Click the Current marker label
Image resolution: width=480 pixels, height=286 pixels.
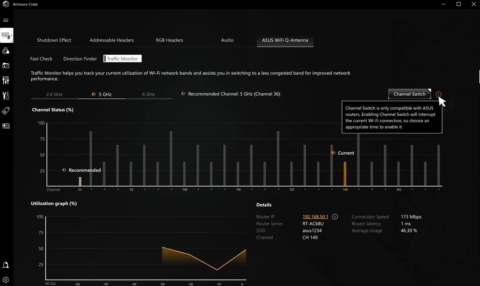point(346,153)
